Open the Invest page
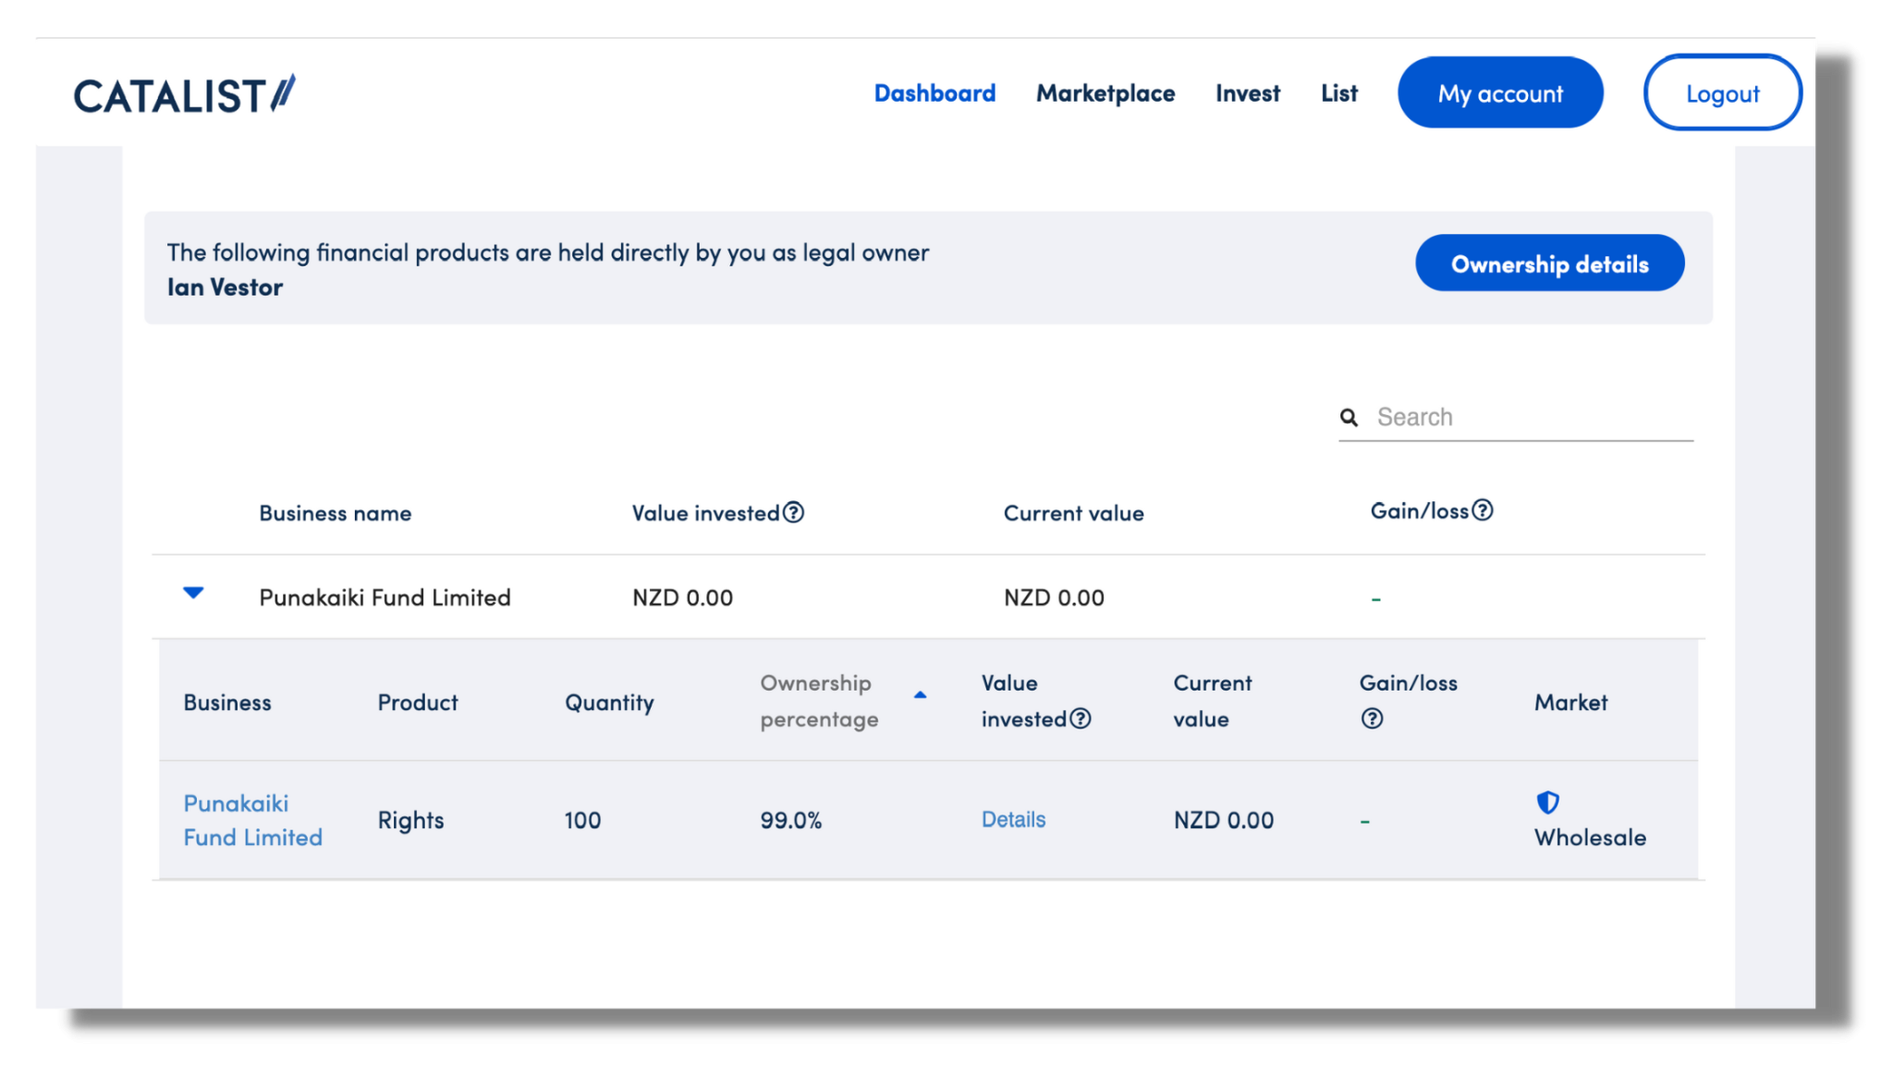Viewport: 1893px width, 1065px height. pyautogui.click(x=1247, y=92)
